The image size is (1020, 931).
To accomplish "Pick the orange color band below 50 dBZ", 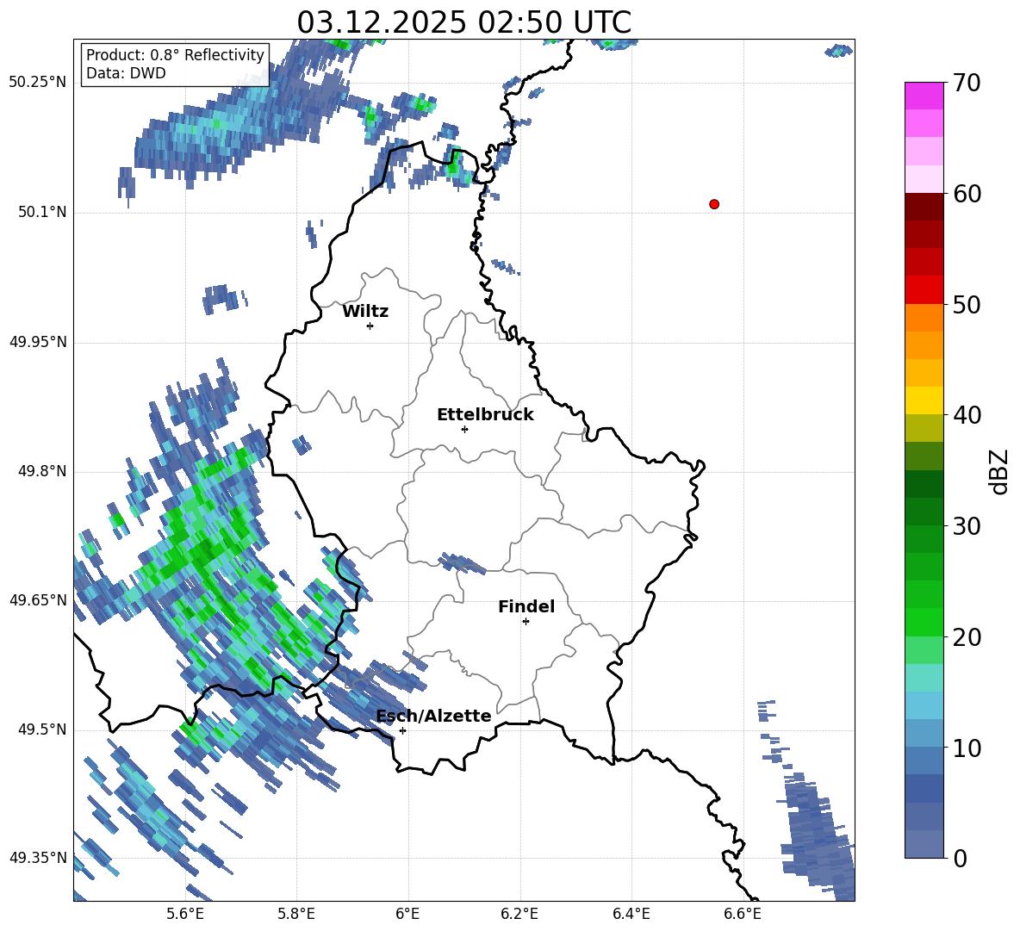I will click(x=924, y=318).
